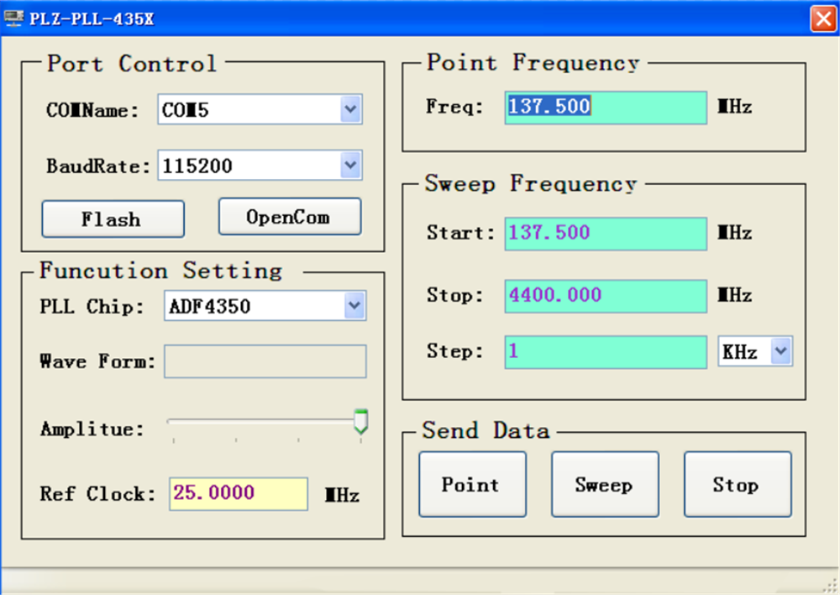The width and height of the screenshot is (840, 595).
Task: Click the PLZ-PLL-435X title bar icon
Action: click(13, 18)
